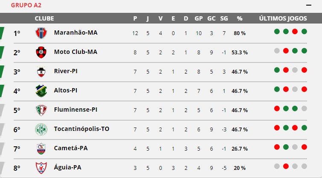The height and width of the screenshot is (178, 322).
Task: Click the Maranhão-MA club crest
Action: coord(41,33)
